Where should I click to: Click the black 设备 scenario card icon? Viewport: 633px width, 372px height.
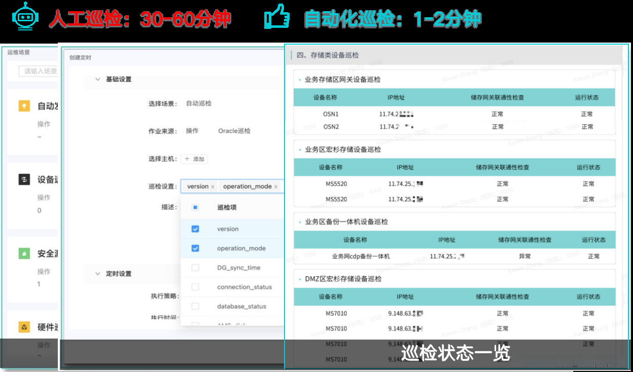[24, 179]
